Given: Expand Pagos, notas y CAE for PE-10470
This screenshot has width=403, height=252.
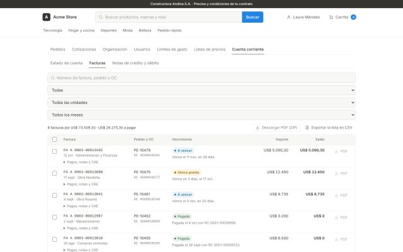Looking at the screenshot, I should [81, 184].
